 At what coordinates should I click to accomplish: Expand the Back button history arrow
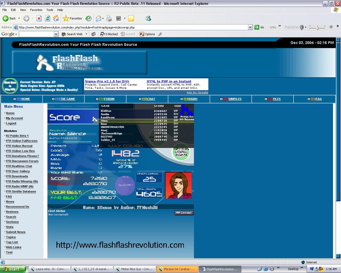coord(19,18)
